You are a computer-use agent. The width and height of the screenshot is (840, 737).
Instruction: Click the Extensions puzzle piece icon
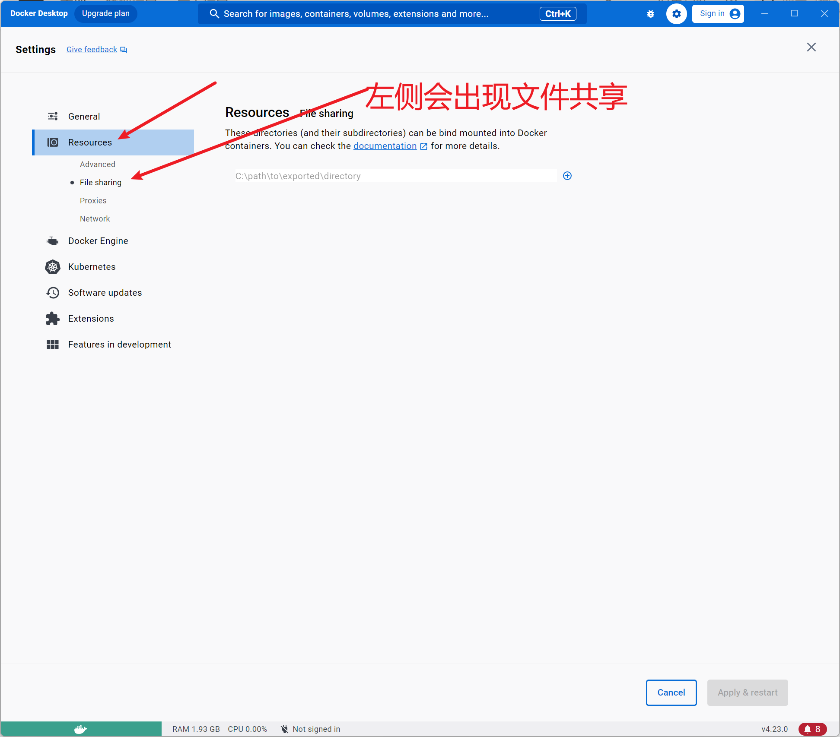point(53,319)
